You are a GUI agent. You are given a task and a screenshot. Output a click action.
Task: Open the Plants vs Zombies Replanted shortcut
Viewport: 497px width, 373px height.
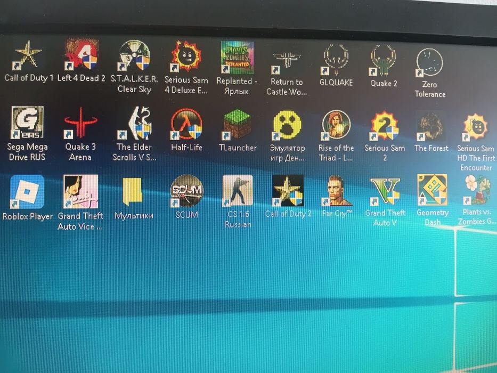pos(237,58)
